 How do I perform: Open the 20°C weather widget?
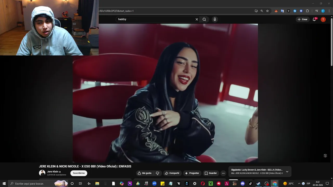[x=289, y=184]
